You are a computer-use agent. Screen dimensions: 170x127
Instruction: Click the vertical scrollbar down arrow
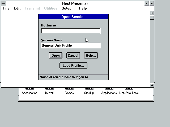pos(152,85)
